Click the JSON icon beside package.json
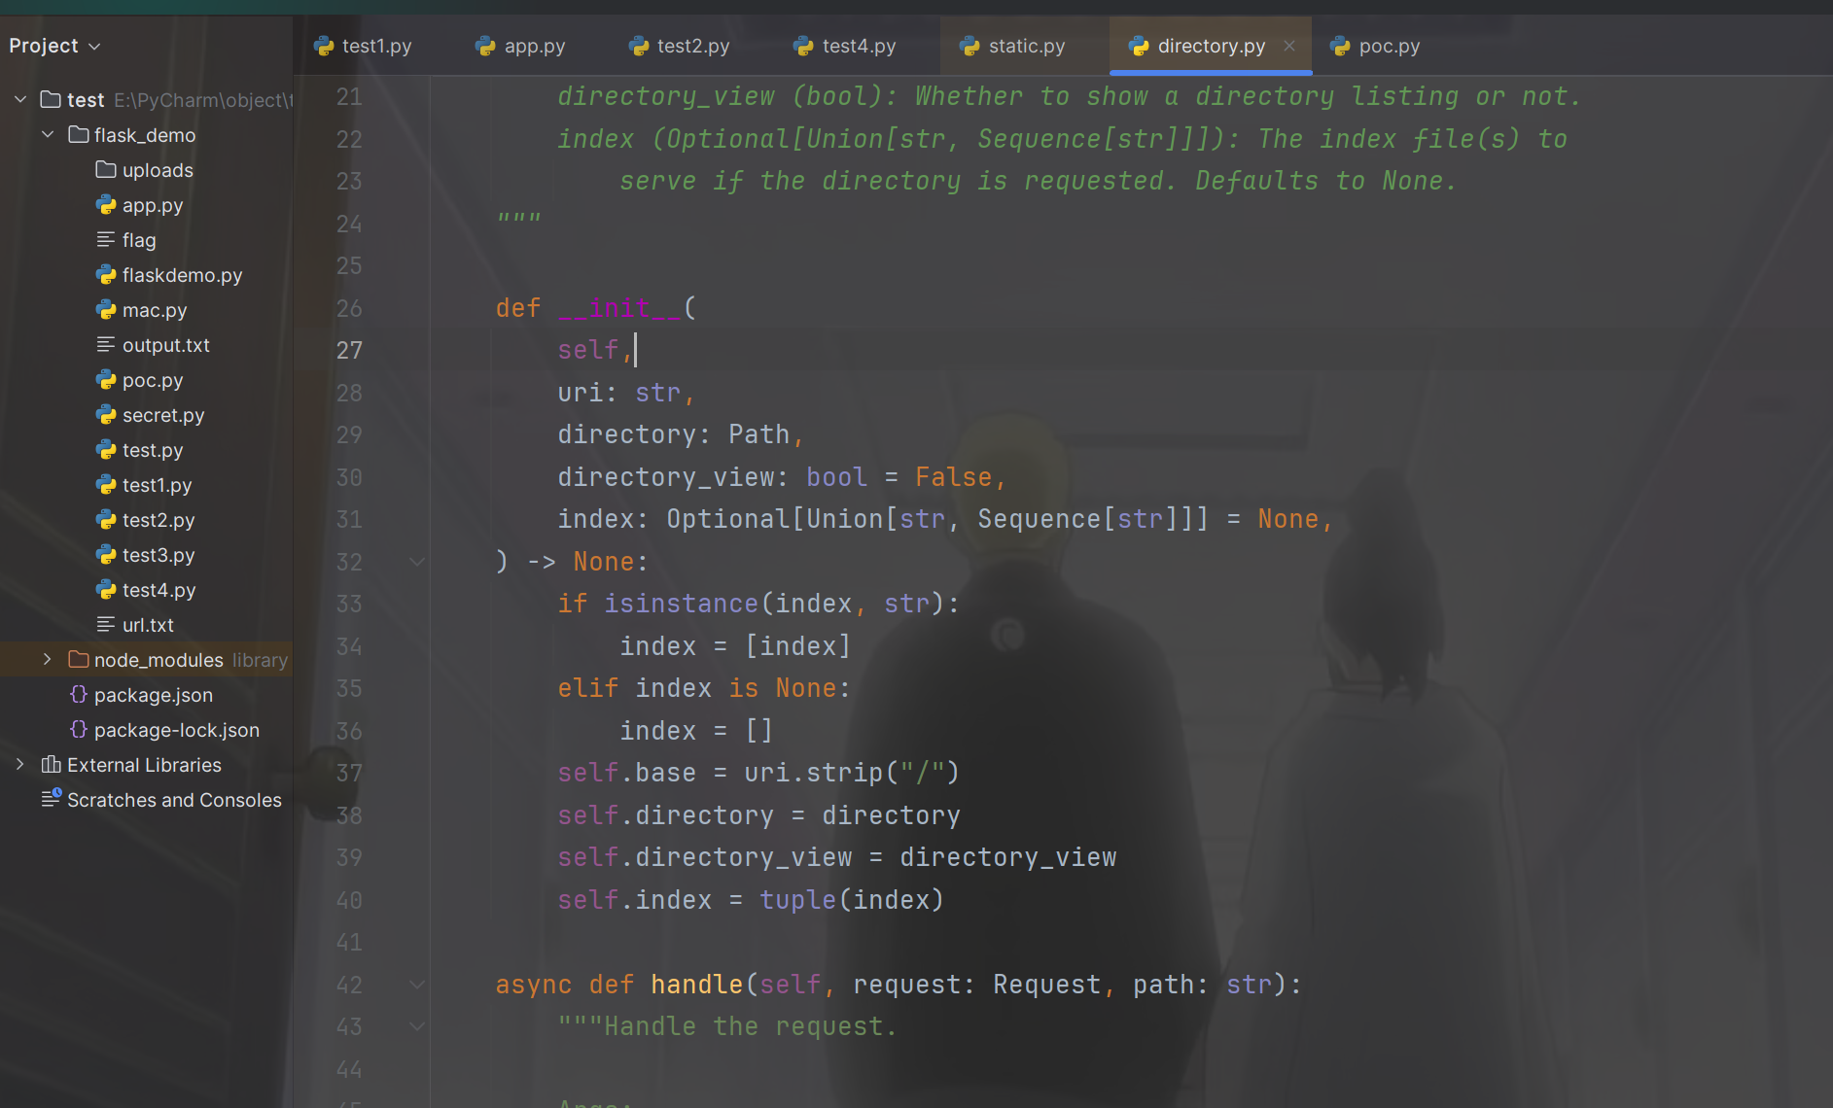 pos(79,695)
